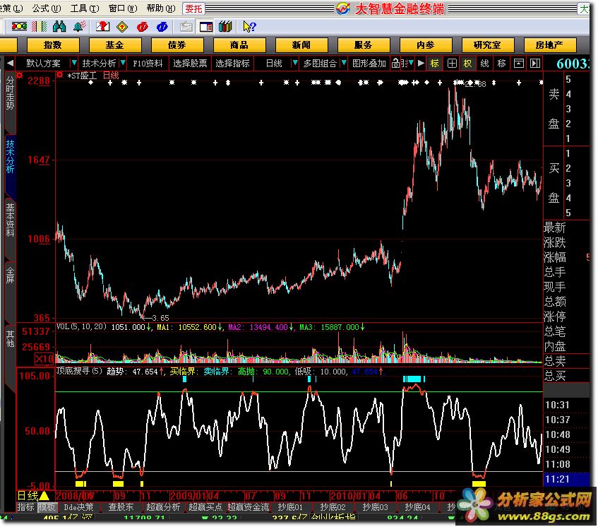Open the binoculars search tool

59,27
